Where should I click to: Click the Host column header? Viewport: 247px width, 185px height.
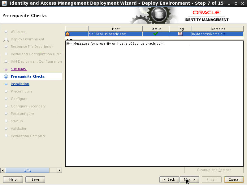tap(116, 29)
